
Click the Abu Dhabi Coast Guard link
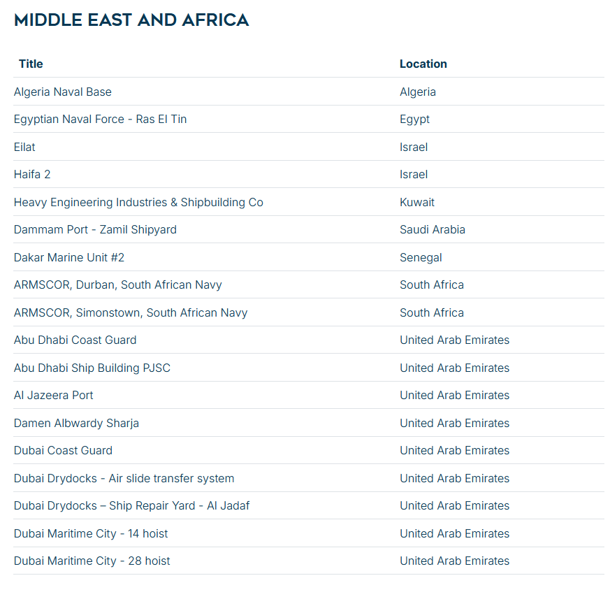point(75,340)
